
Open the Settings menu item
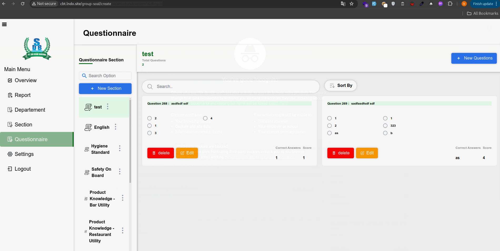point(24,154)
